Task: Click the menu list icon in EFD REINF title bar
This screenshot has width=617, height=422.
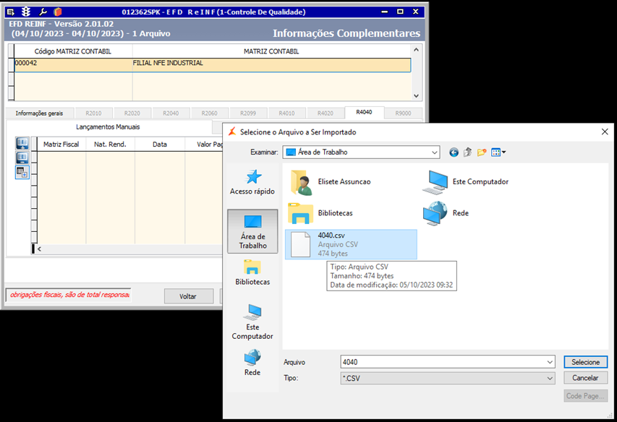Action: [11, 12]
